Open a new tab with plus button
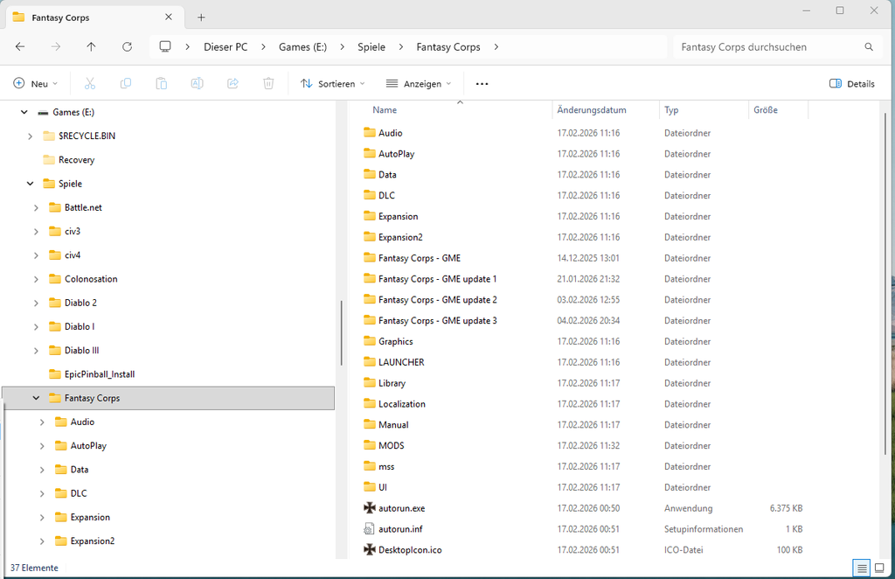 [x=201, y=17]
